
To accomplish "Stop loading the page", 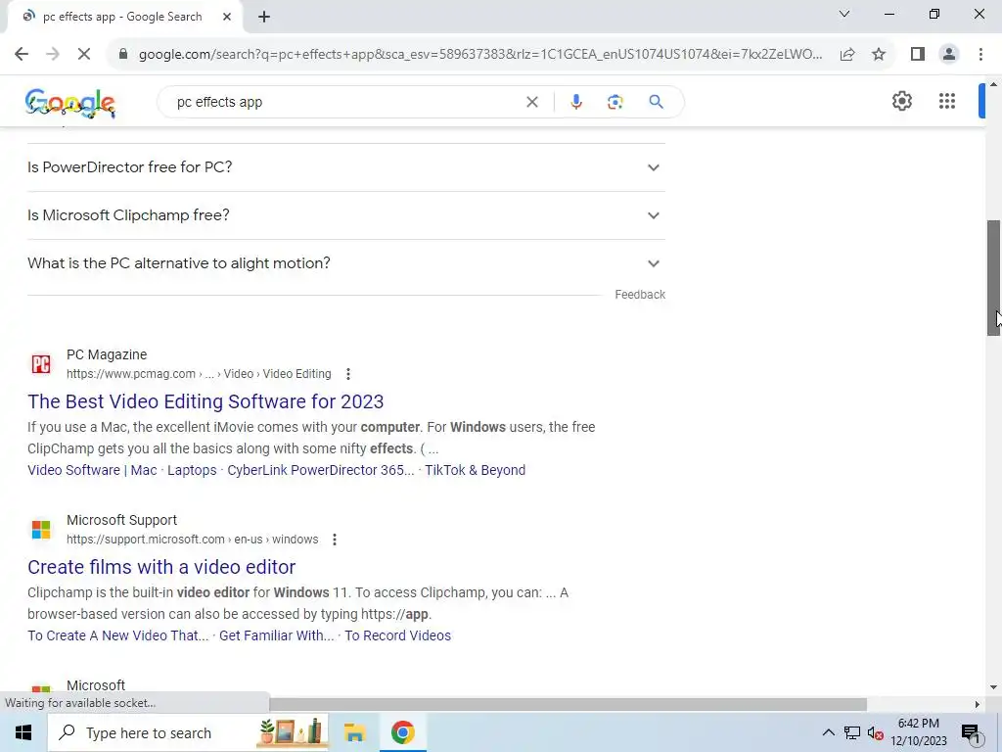I will [84, 55].
